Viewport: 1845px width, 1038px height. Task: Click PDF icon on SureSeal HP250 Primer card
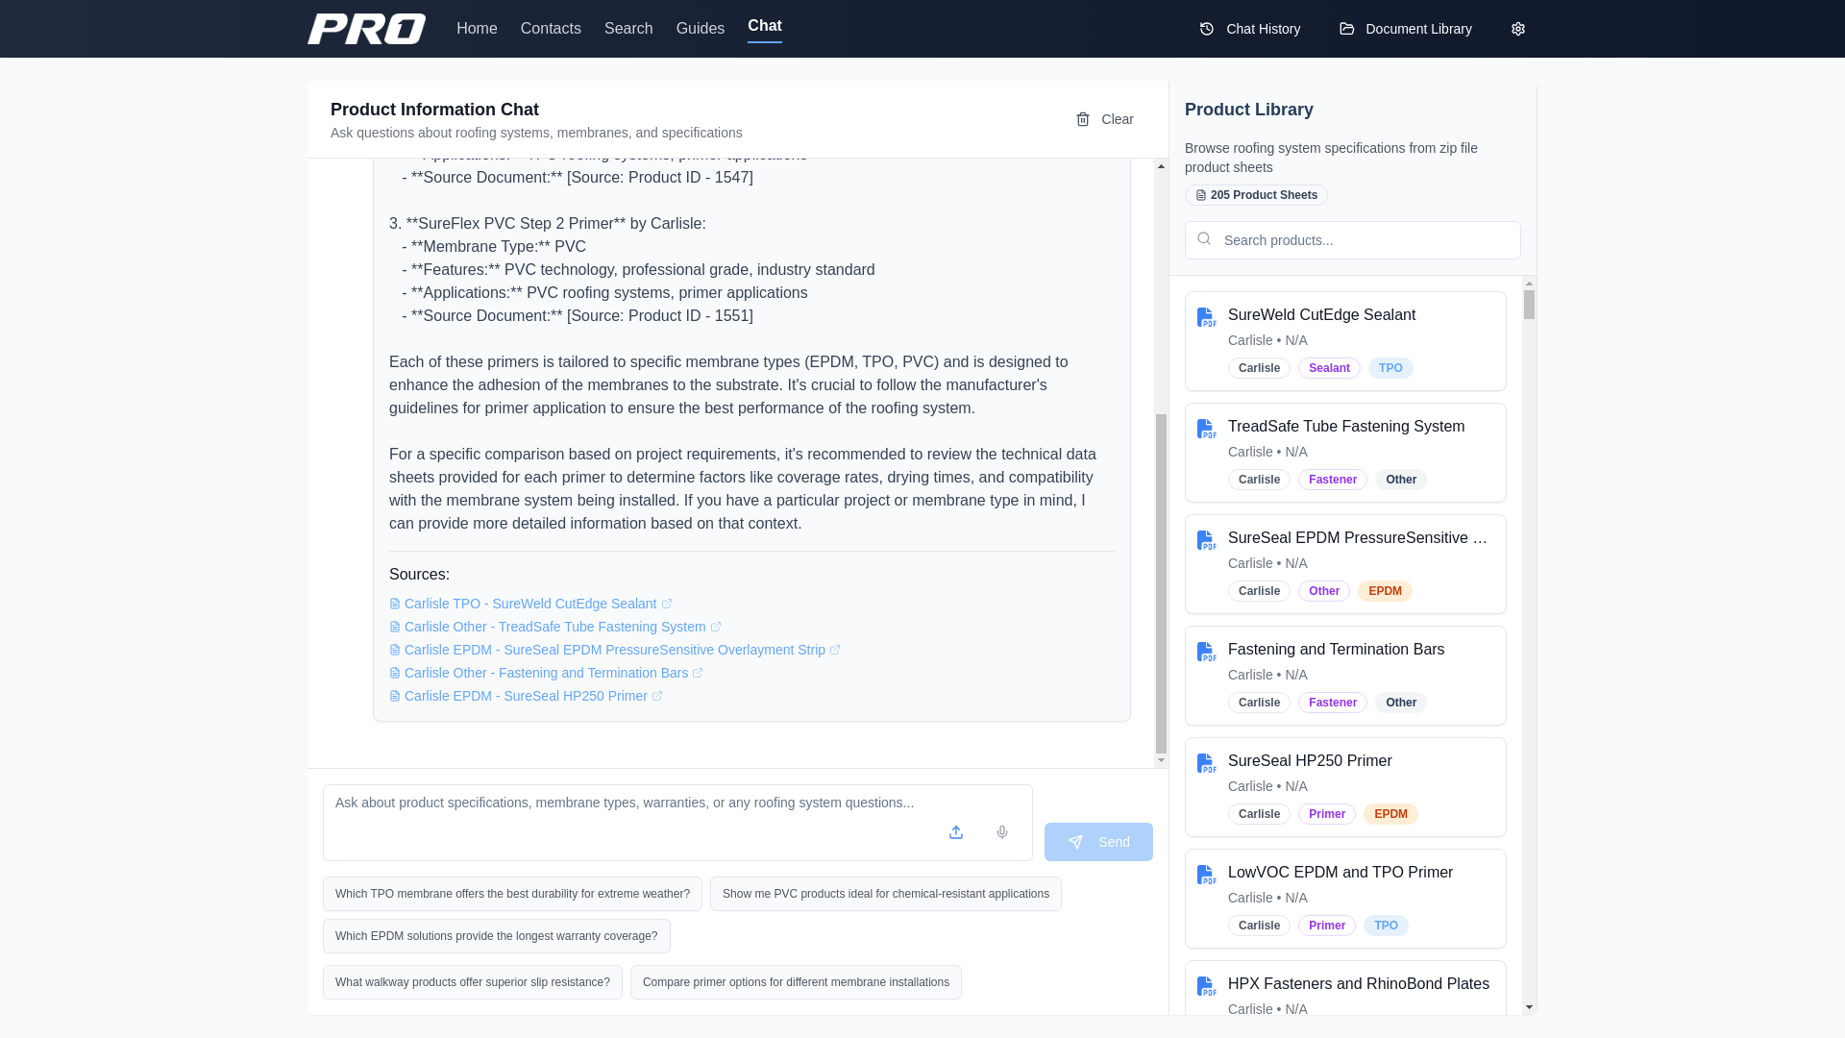coord(1207,763)
